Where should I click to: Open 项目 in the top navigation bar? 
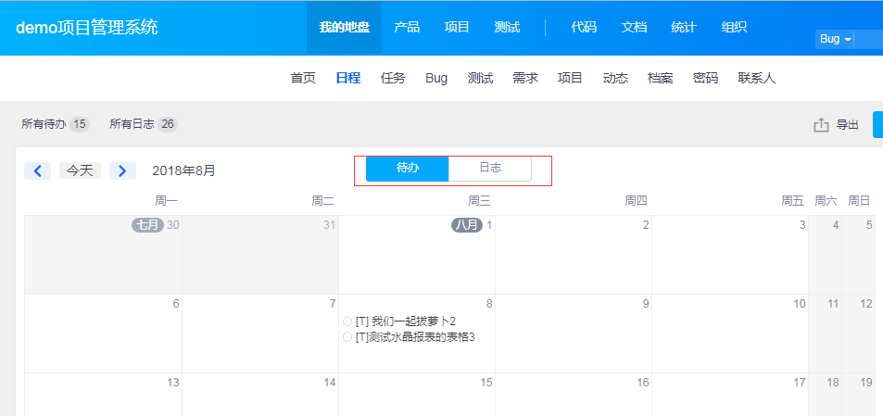point(457,28)
